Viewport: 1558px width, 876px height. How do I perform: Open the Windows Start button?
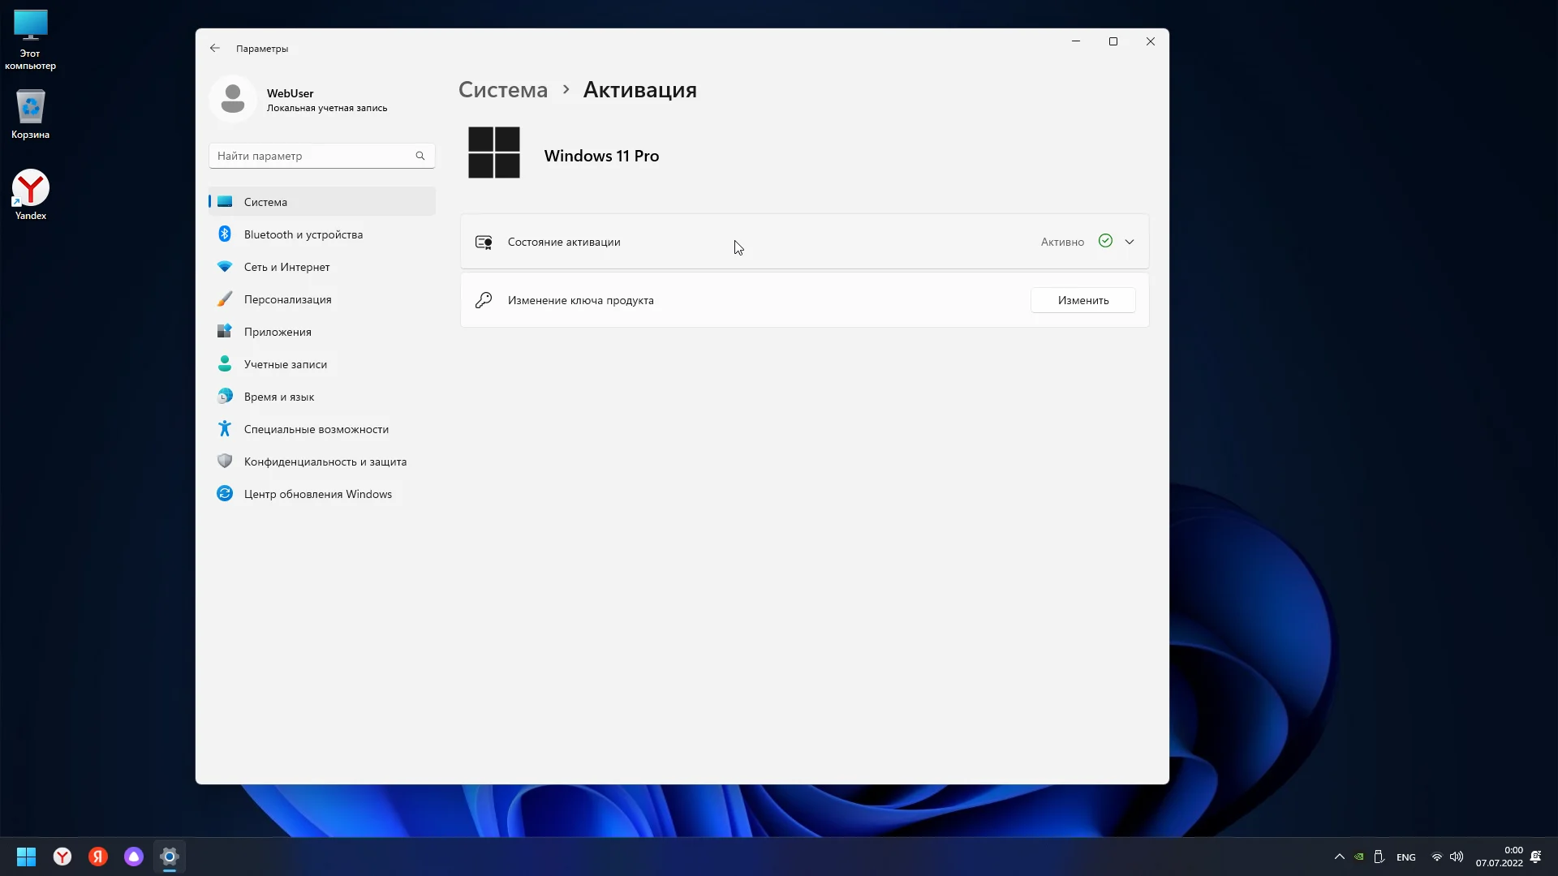tap(26, 857)
